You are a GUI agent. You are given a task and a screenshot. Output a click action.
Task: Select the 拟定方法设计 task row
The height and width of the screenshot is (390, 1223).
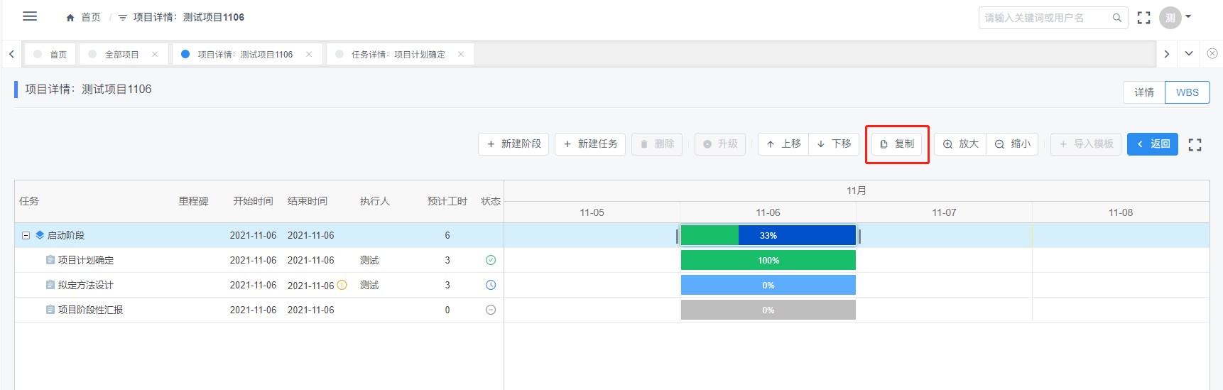click(x=259, y=285)
